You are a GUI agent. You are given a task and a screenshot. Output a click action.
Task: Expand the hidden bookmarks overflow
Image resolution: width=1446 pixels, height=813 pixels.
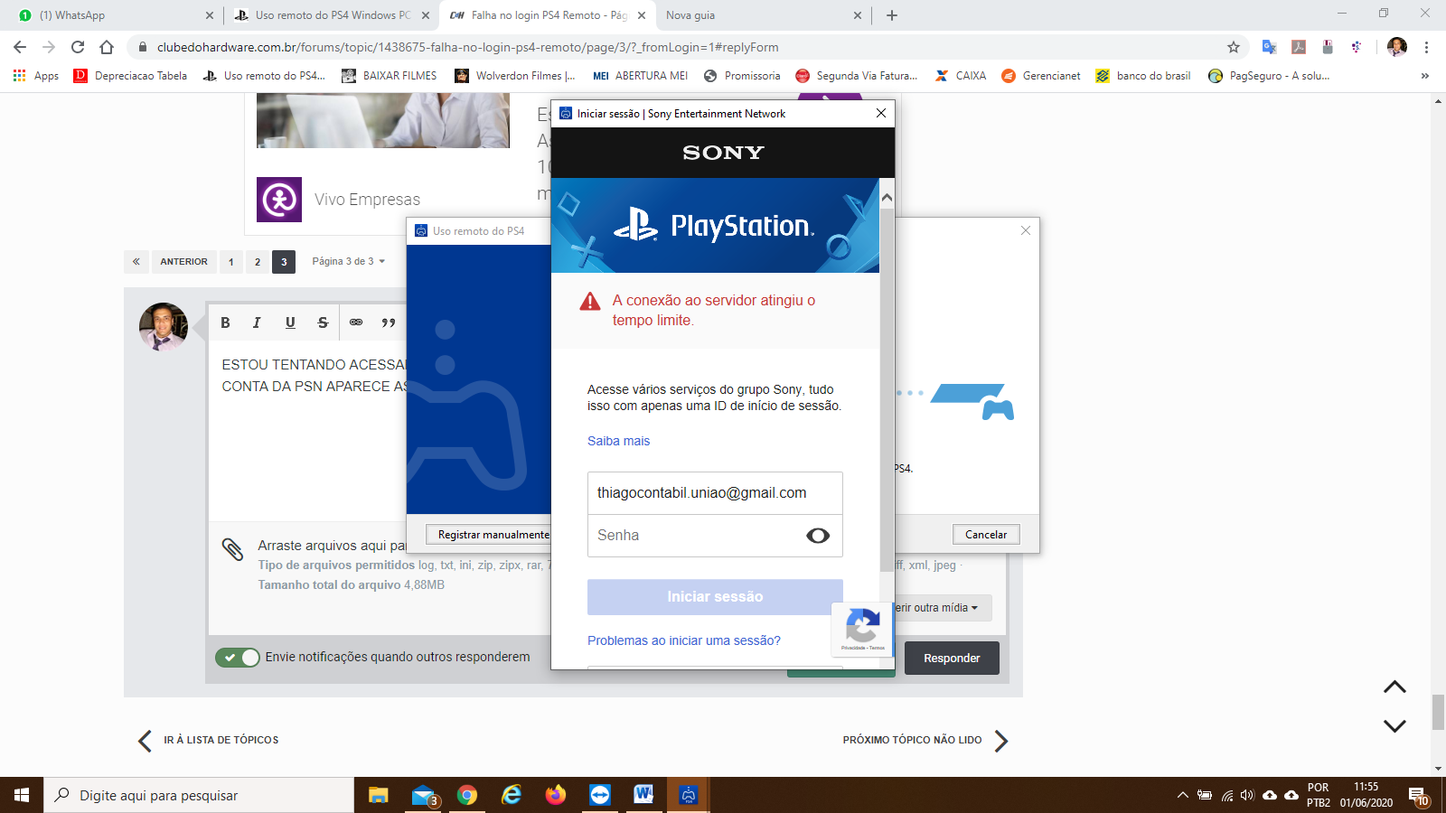tap(1425, 76)
